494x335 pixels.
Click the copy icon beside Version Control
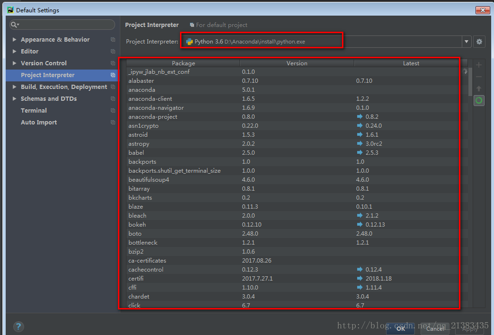point(113,63)
